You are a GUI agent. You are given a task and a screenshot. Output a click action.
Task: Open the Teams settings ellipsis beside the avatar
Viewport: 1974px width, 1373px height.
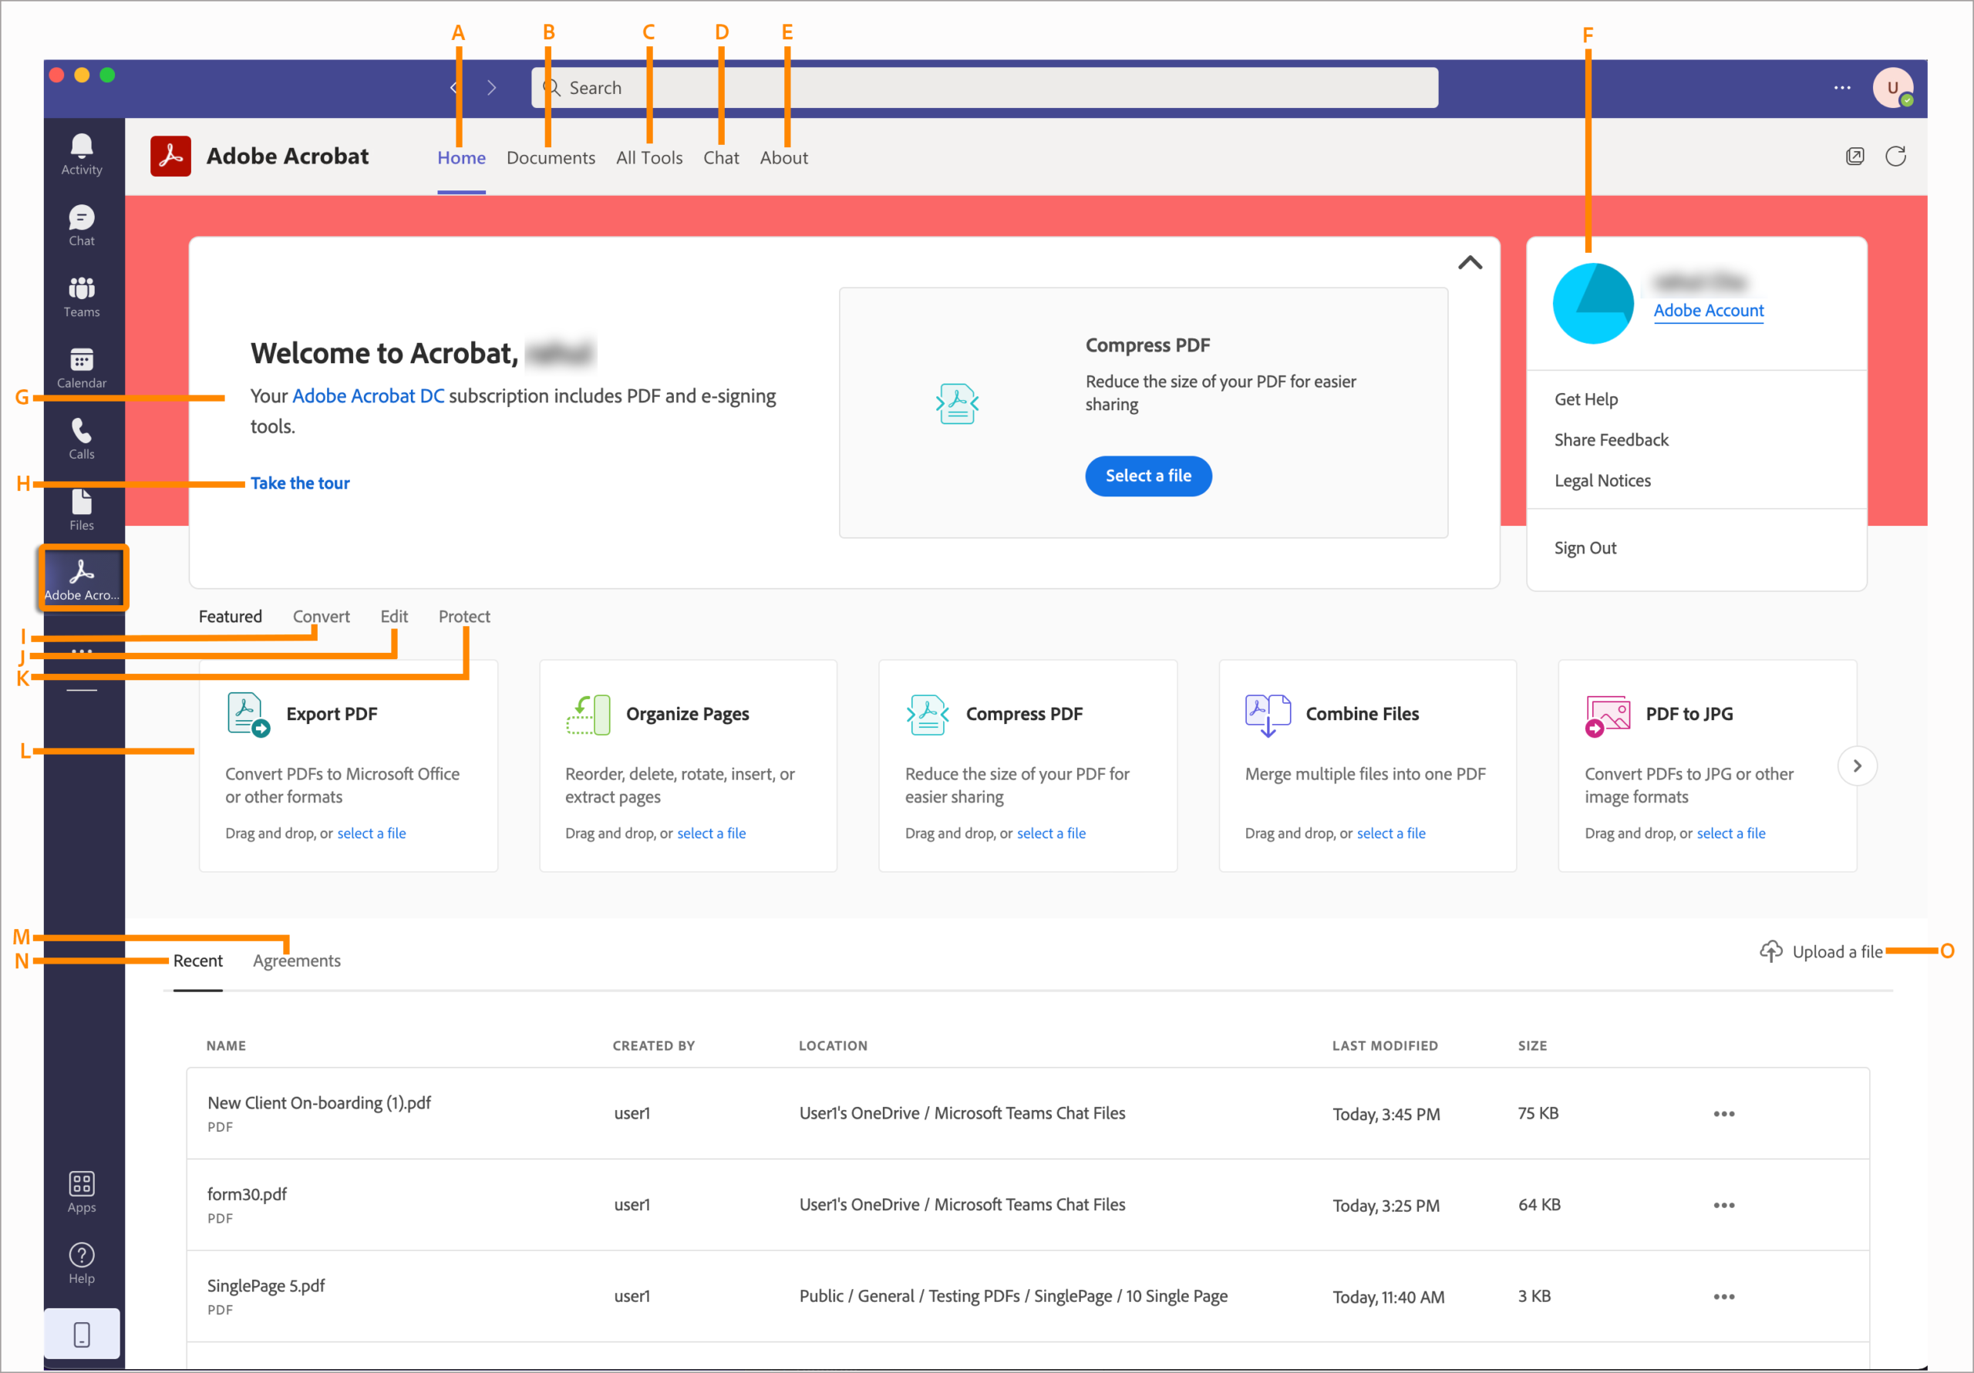(x=1841, y=88)
